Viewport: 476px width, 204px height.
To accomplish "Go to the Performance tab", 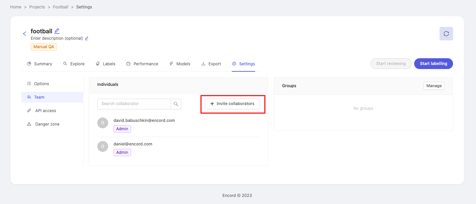I will 142,64.
